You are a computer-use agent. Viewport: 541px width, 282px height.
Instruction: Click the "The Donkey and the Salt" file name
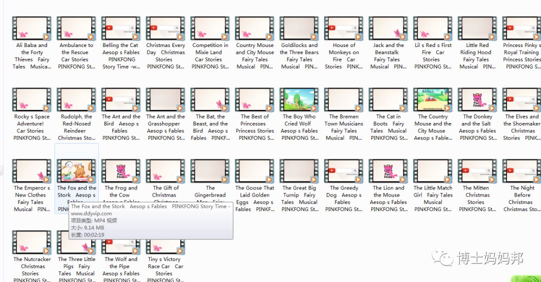477,127
